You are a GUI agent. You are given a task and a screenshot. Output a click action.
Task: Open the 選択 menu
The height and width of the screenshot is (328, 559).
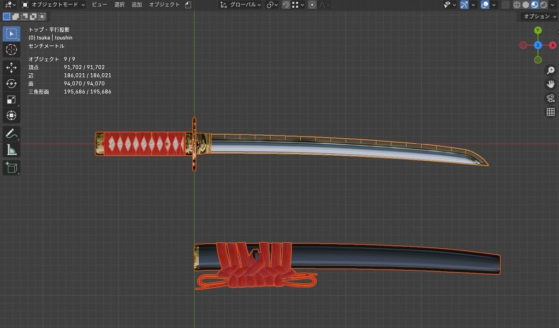(120, 4)
